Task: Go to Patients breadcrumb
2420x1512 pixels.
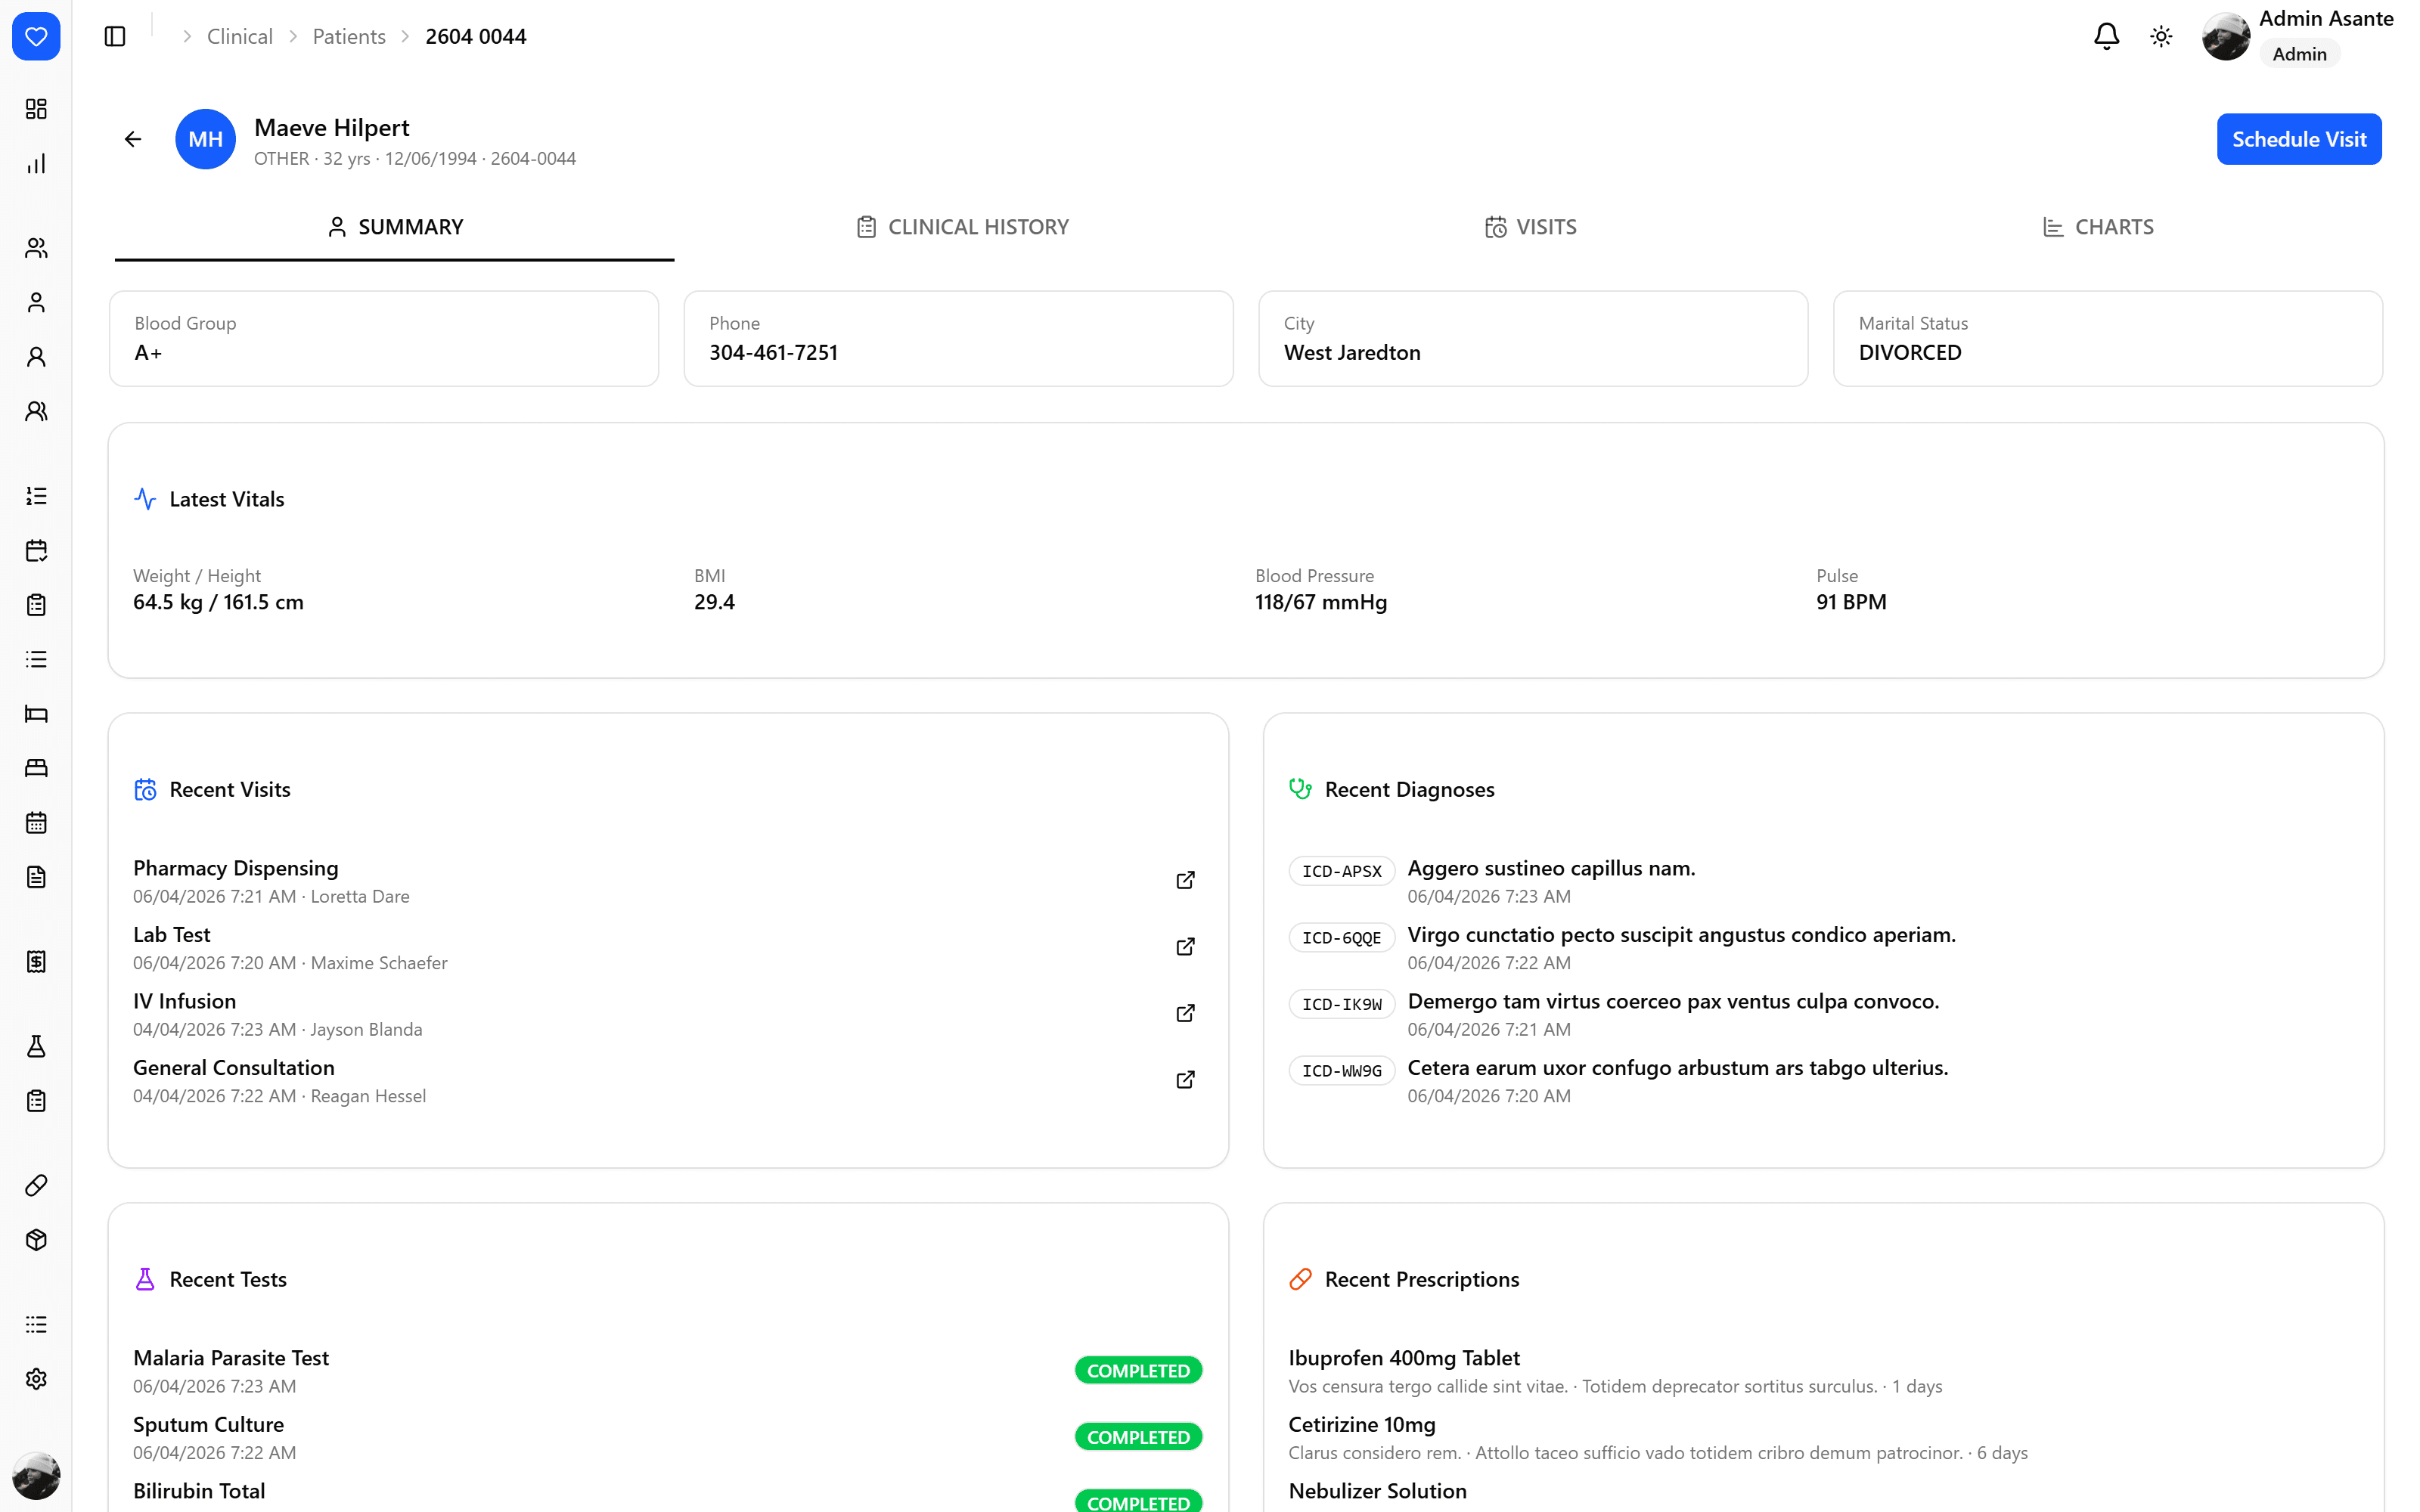Action: click(349, 37)
